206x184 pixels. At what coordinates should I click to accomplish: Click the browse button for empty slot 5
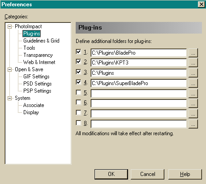[193, 93]
